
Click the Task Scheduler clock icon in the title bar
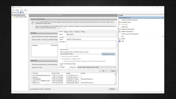click(13, 7)
